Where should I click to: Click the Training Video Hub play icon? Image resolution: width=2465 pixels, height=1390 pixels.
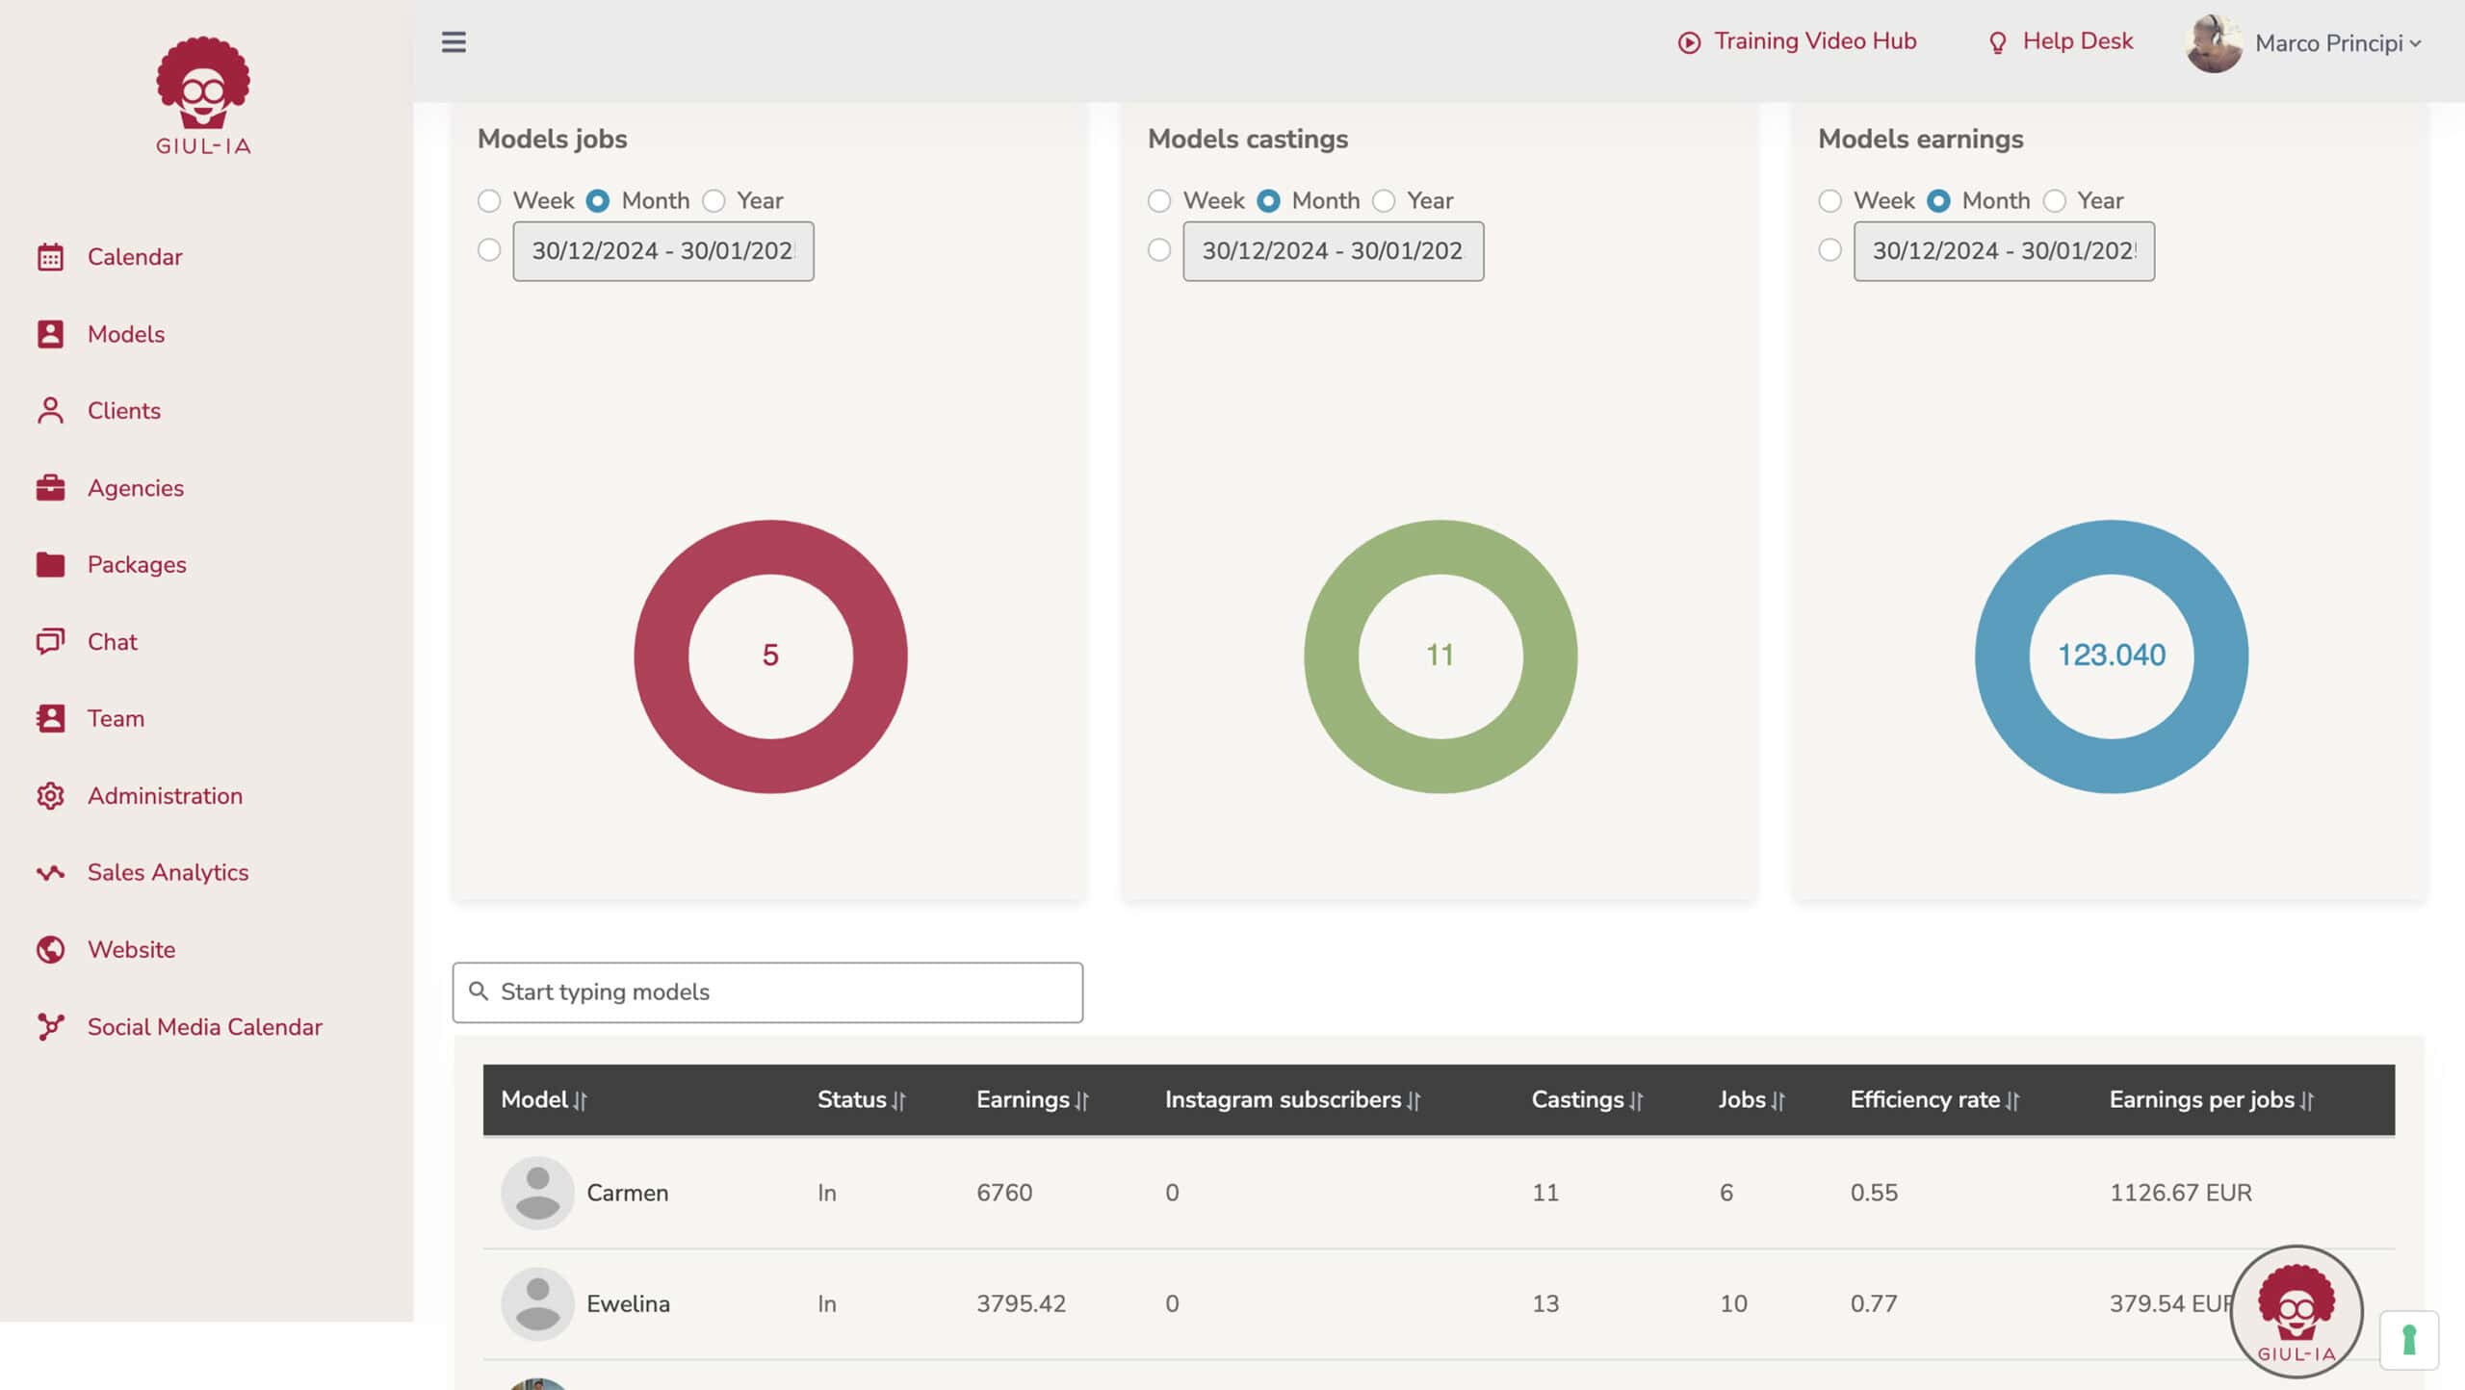[x=1689, y=42]
